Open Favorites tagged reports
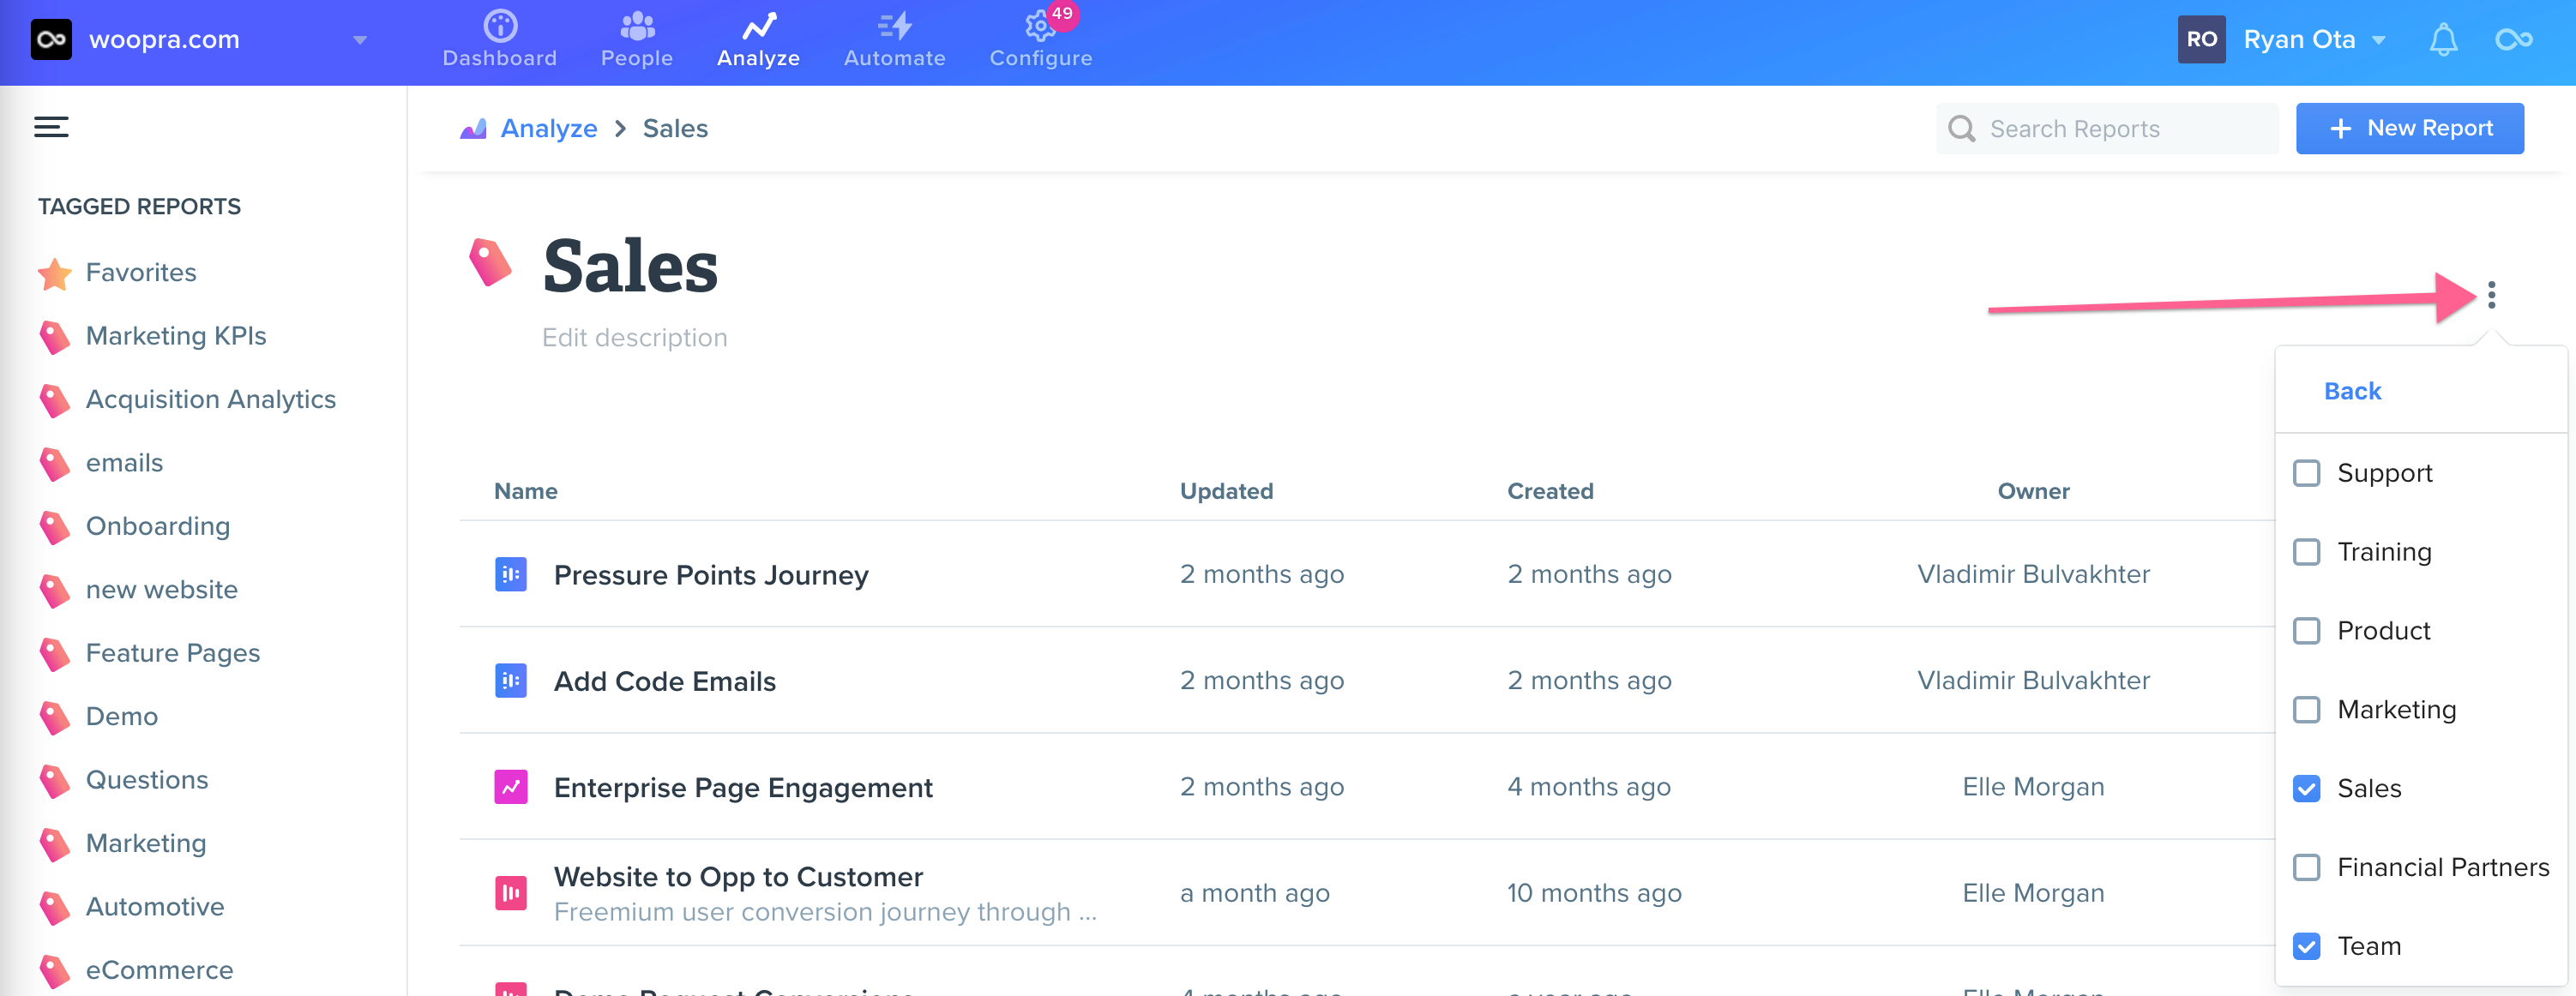Image resolution: width=2576 pixels, height=996 pixels. tap(141, 272)
